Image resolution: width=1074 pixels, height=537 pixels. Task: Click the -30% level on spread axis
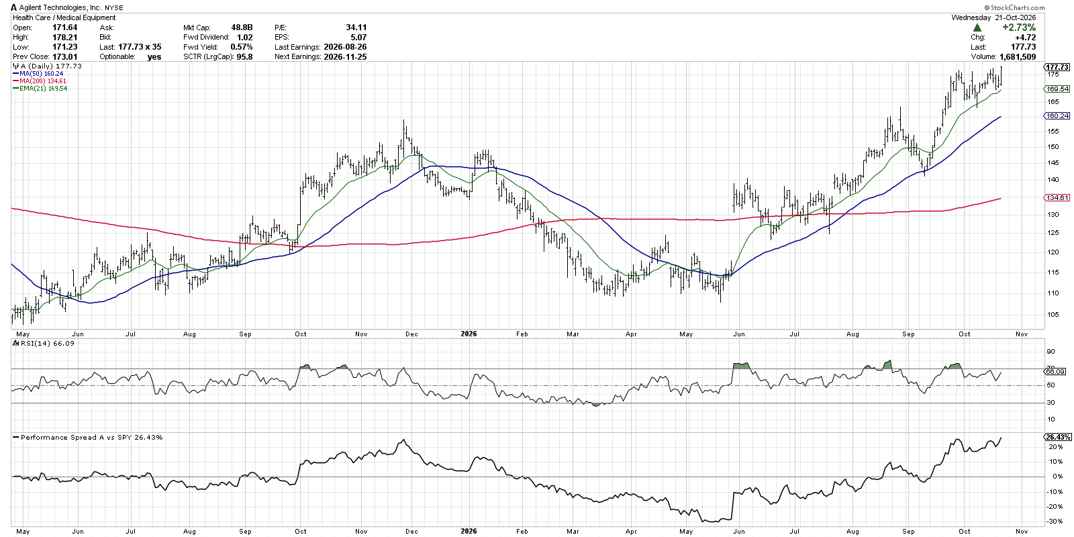tap(1055, 522)
